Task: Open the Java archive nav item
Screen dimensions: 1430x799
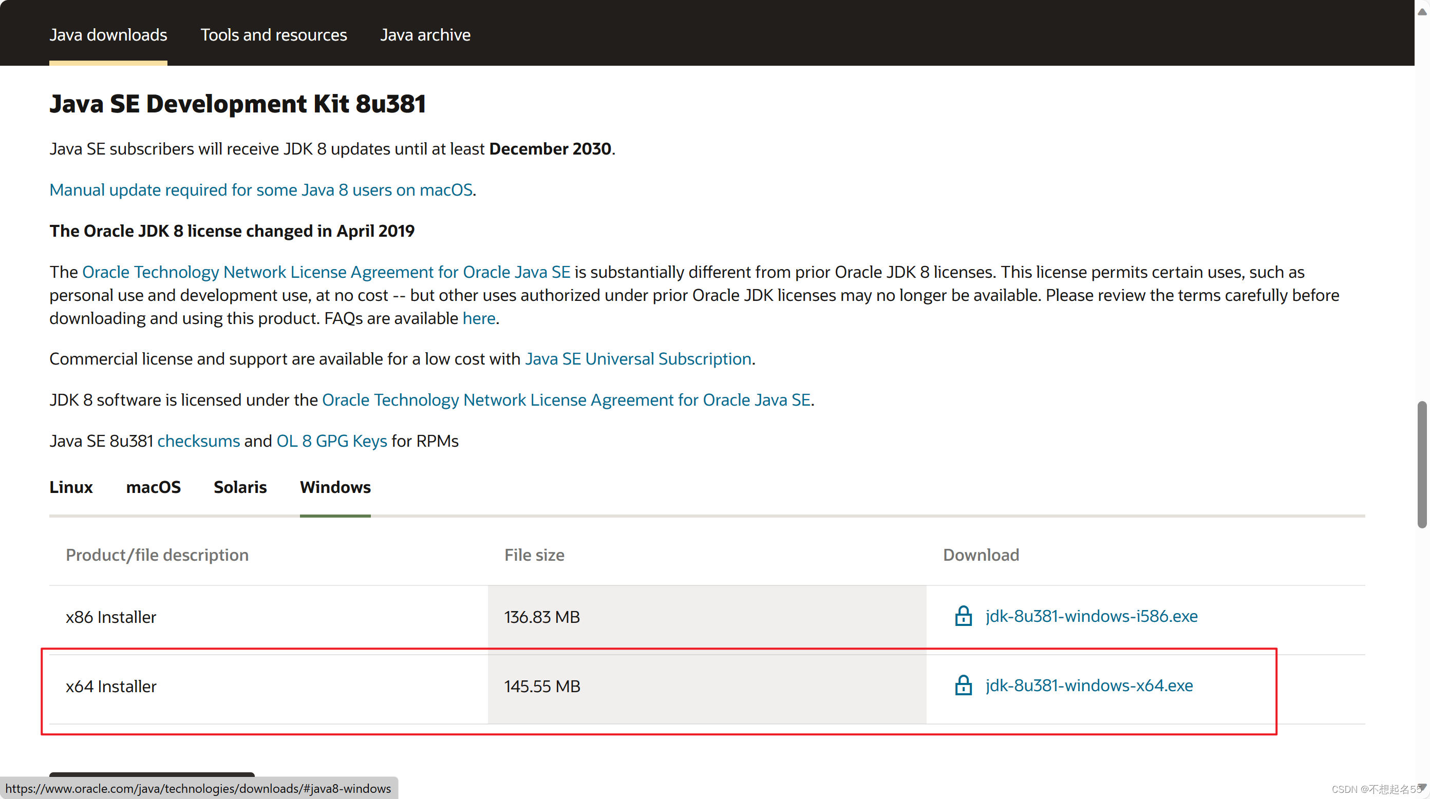Action: 425,35
